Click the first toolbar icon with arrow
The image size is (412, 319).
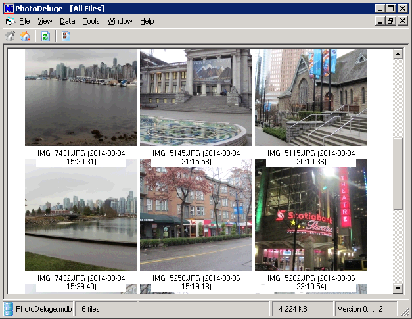[x=11, y=36]
